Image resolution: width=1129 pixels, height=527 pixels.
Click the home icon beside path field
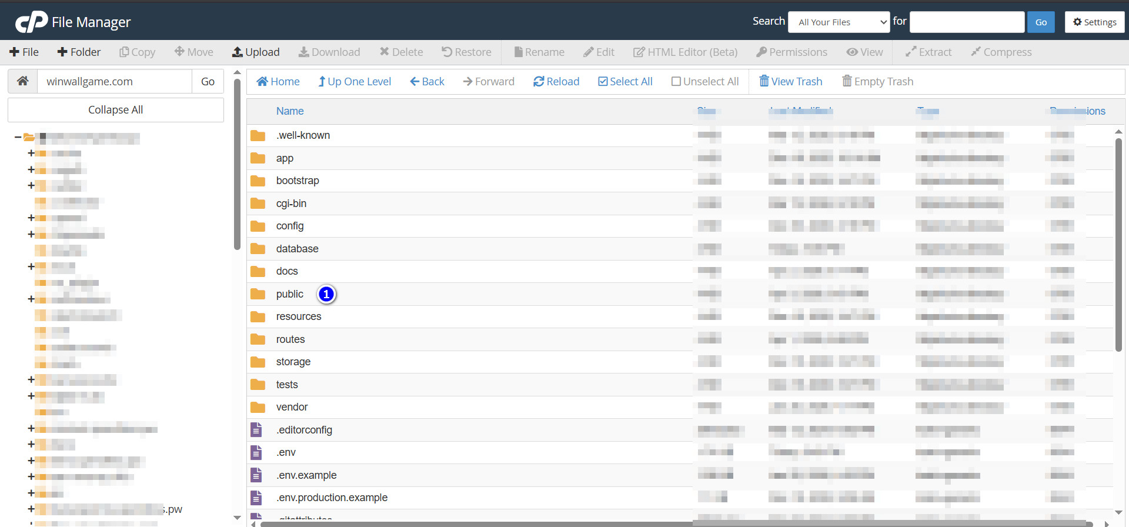point(23,81)
